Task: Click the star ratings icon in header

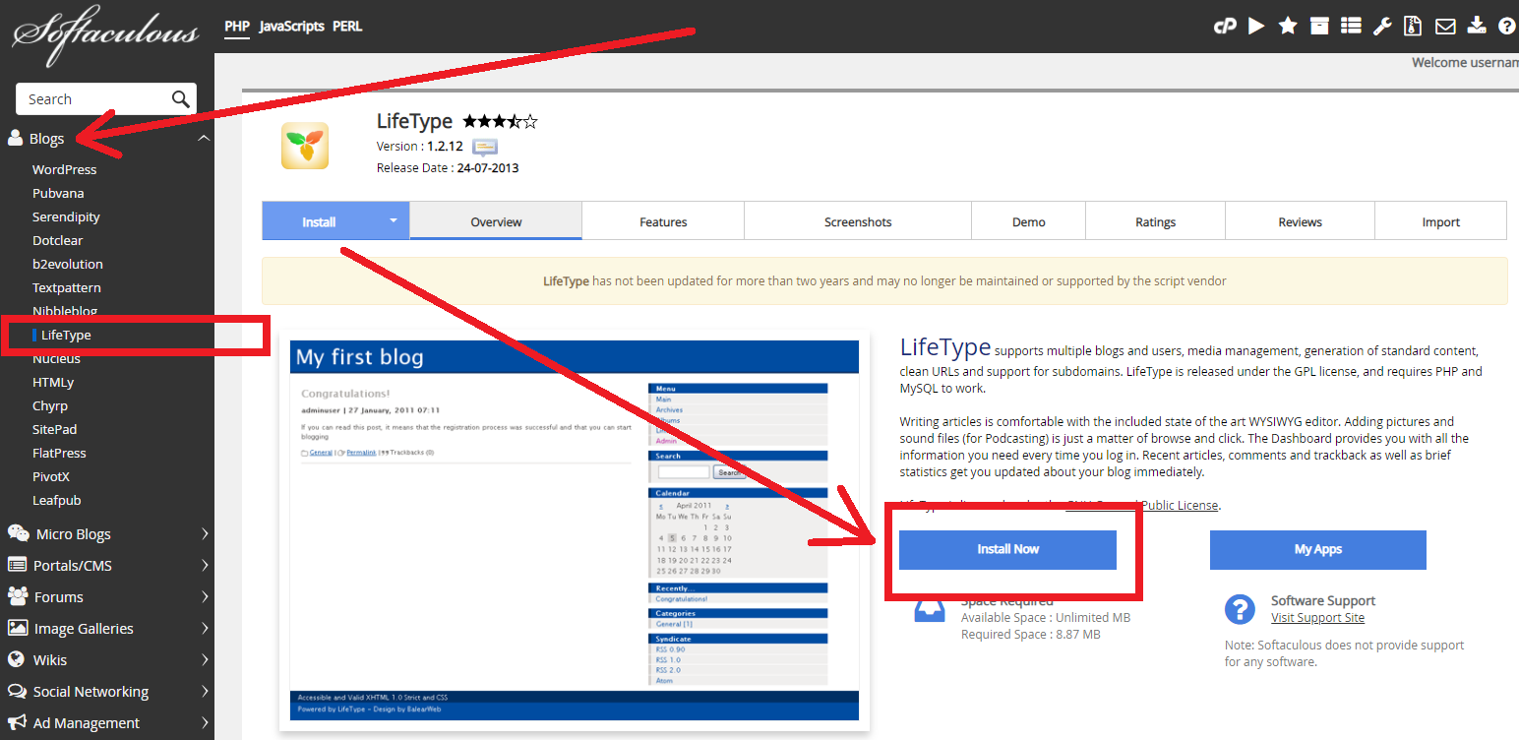Action: tap(1288, 27)
